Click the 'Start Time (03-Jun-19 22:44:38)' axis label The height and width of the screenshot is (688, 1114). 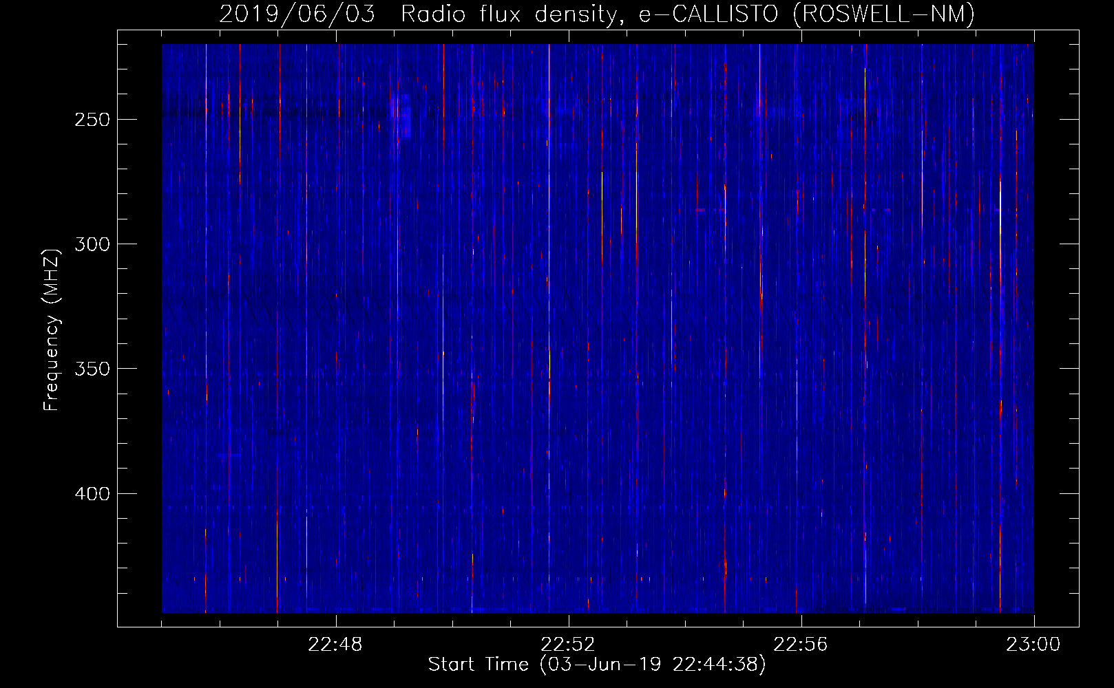(x=597, y=665)
